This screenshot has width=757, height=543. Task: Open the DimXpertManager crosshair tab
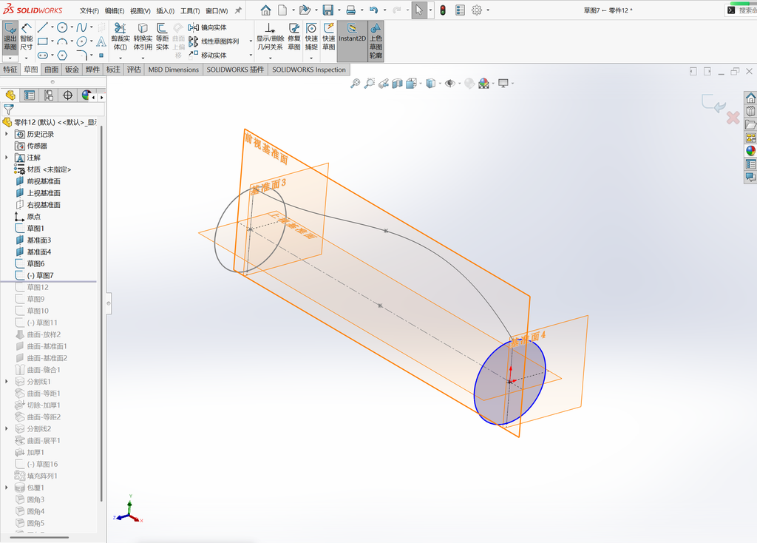67,95
